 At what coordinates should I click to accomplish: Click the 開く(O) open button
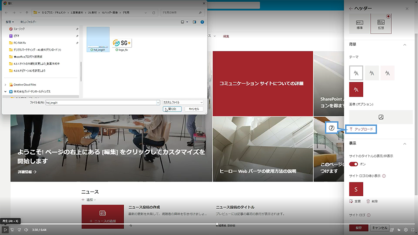[x=172, y=109]
